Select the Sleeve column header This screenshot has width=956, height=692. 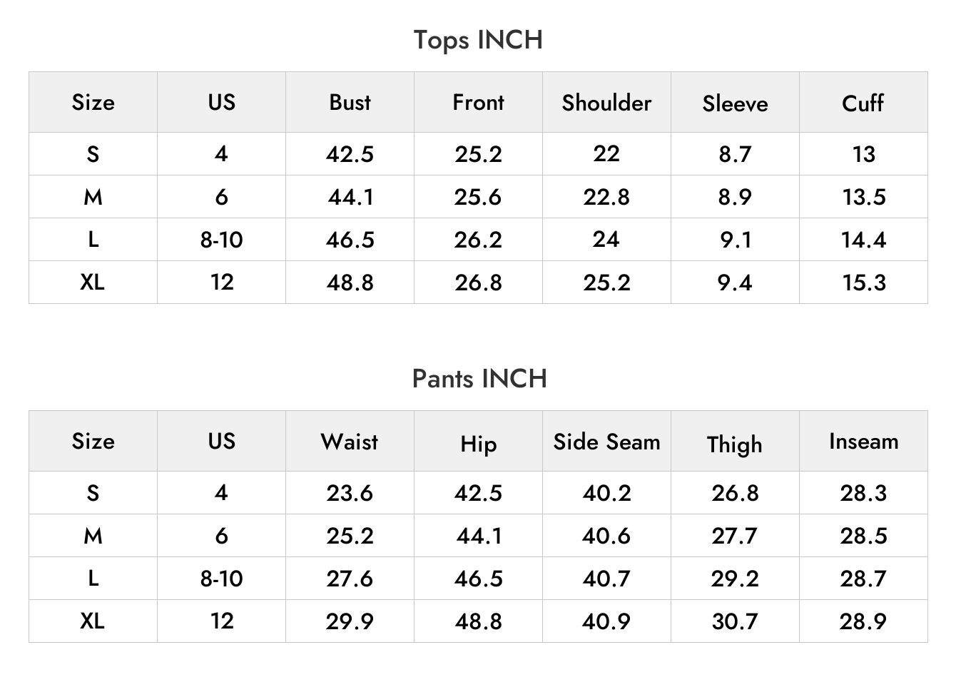coord(735,103)
